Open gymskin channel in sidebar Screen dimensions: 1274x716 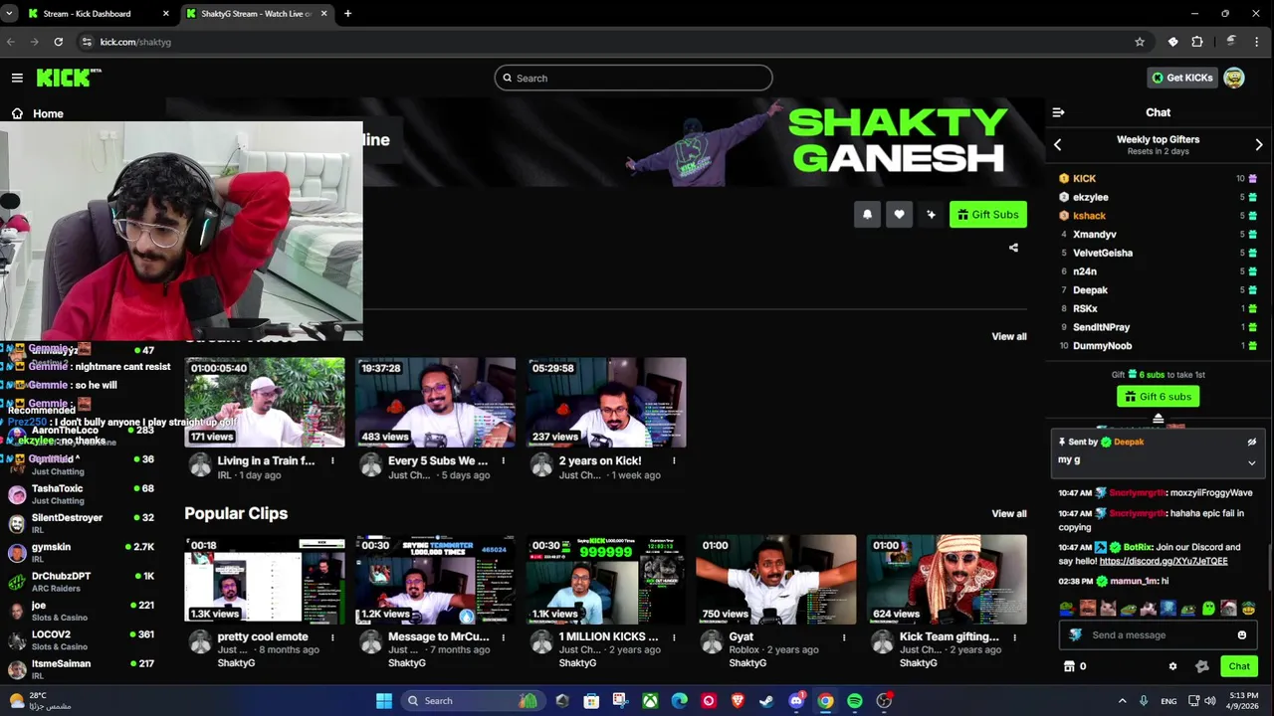[83, 552]
